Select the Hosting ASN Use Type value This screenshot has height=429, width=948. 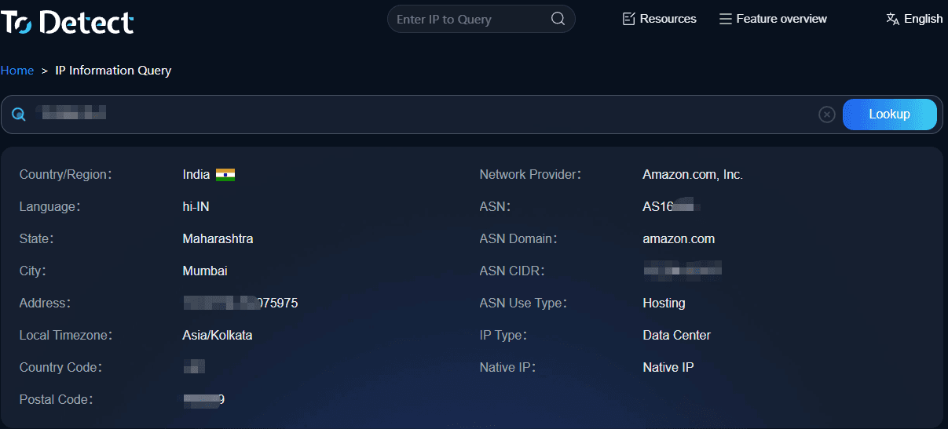click(x=664, y=304)
